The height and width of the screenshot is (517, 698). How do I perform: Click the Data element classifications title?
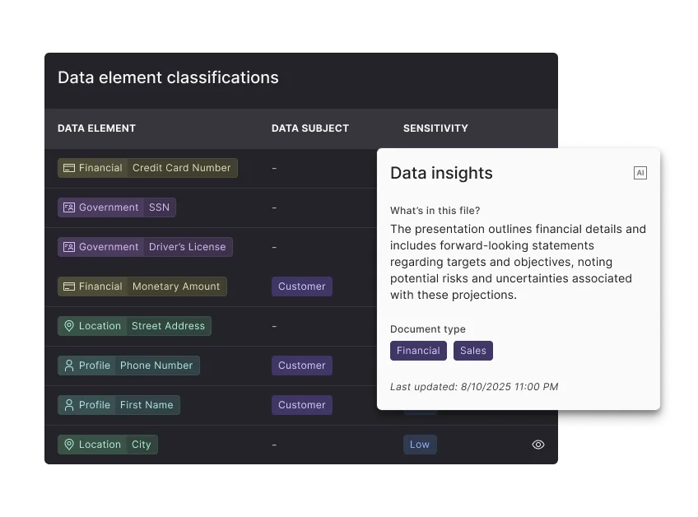(168, 77)
